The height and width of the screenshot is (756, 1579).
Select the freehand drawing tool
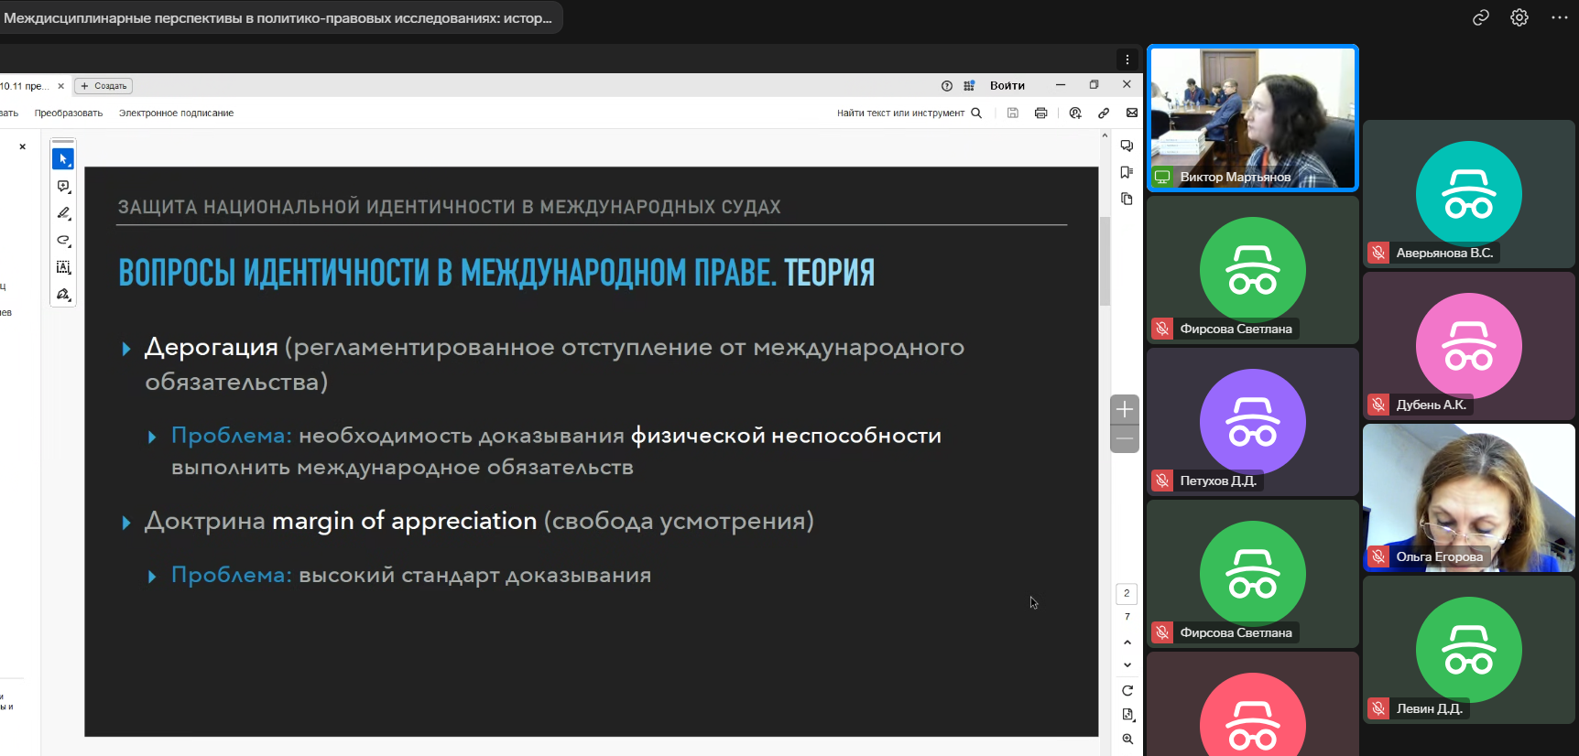click(x=63, y=241)
